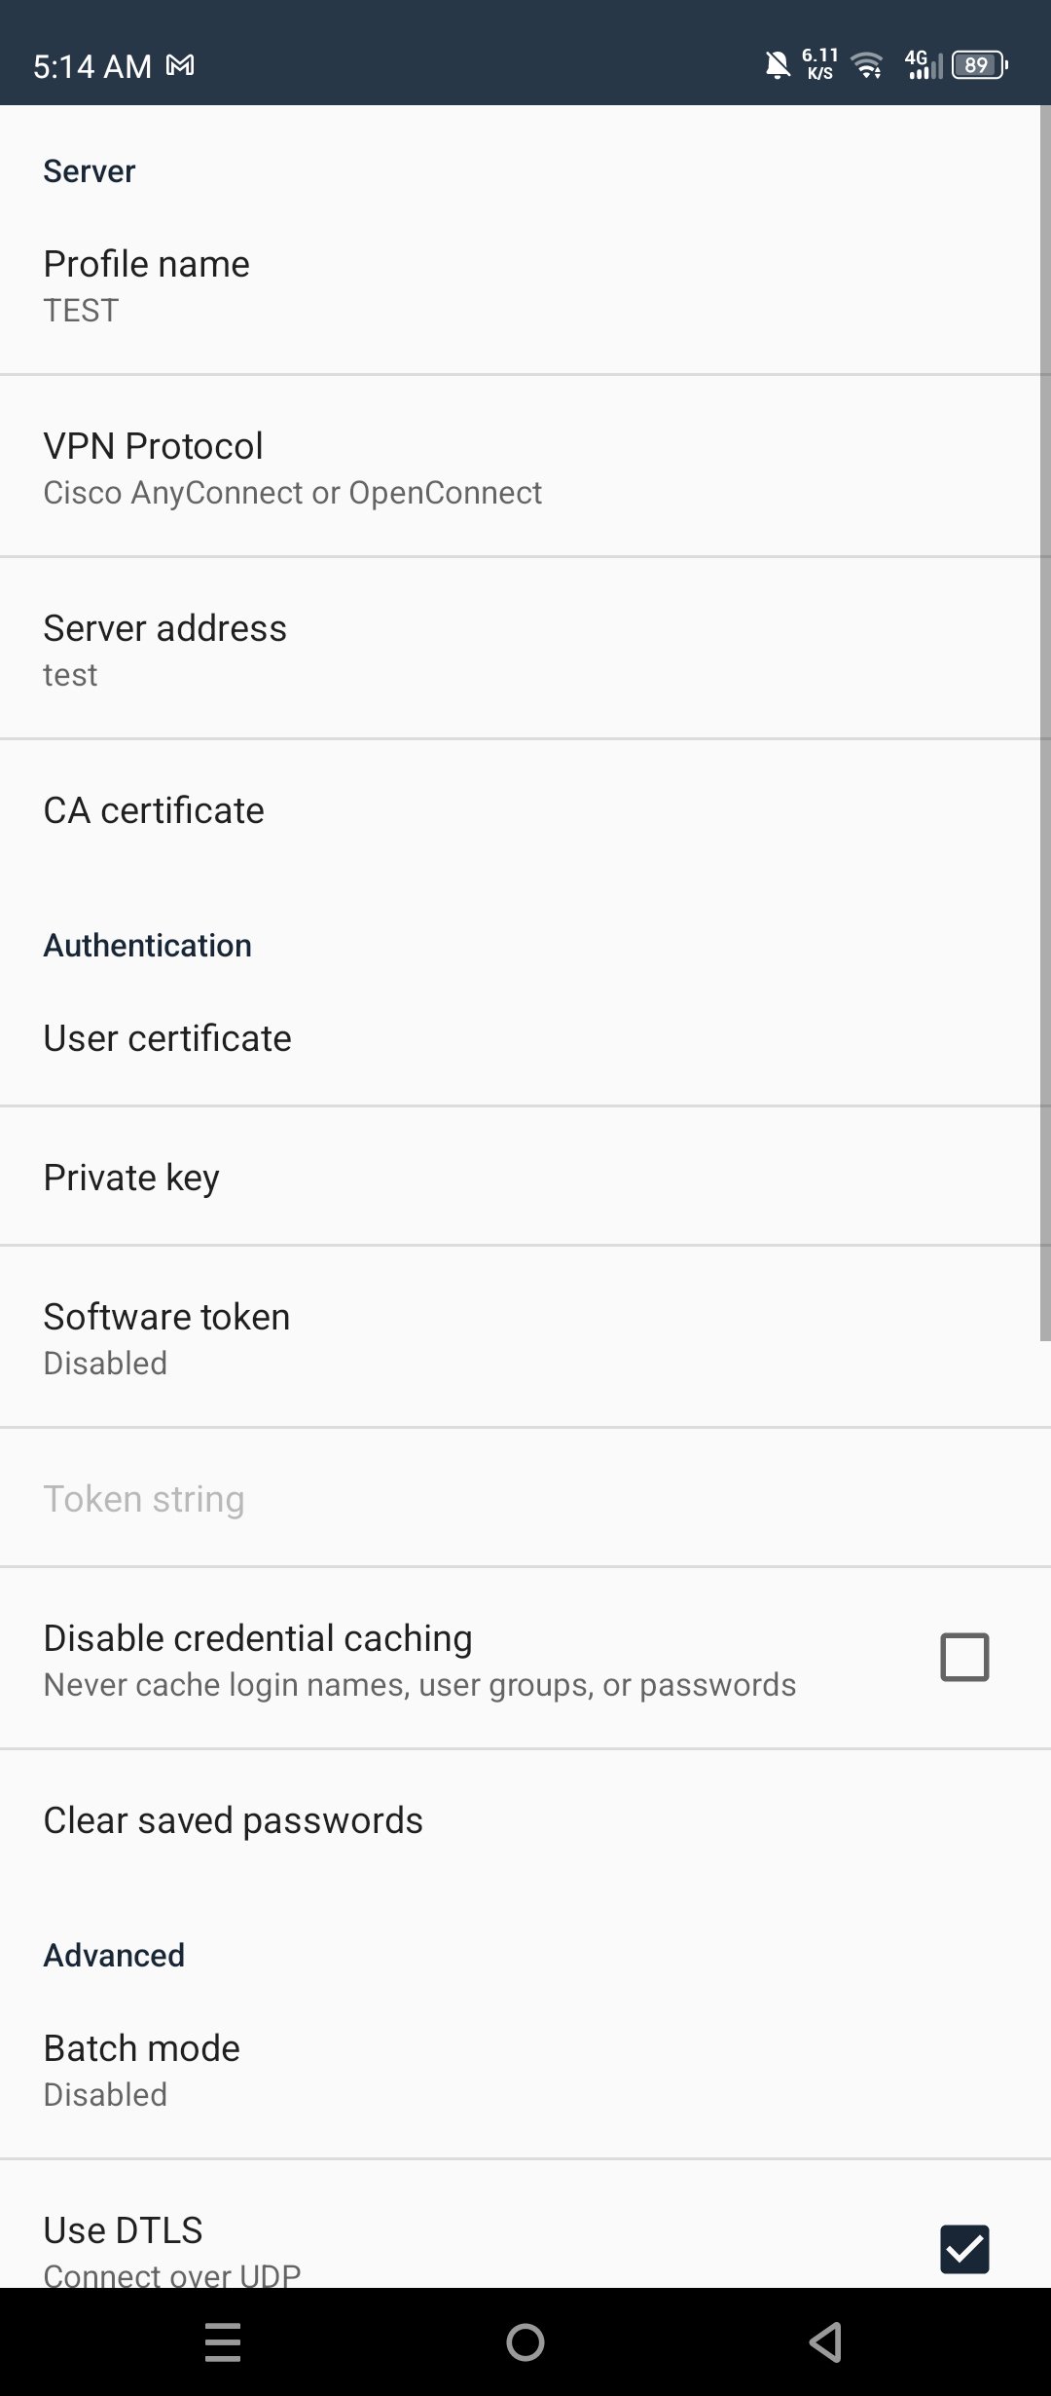Tap the Gmail notification icon in status bar
Screen dimensions: 1051x2396
click(180, 65)
